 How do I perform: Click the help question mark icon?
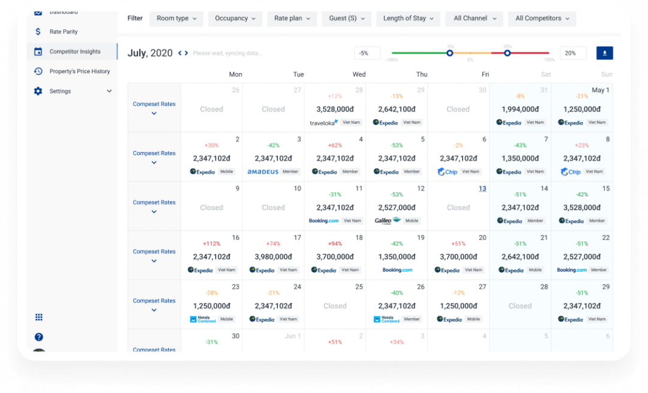pyautogui.click(x=39, y=337)
